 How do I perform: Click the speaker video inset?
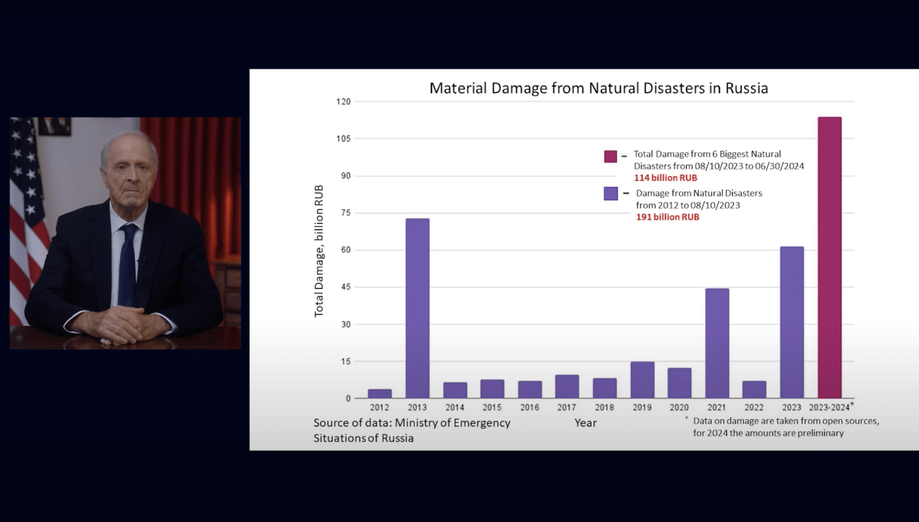click(126, 233)
